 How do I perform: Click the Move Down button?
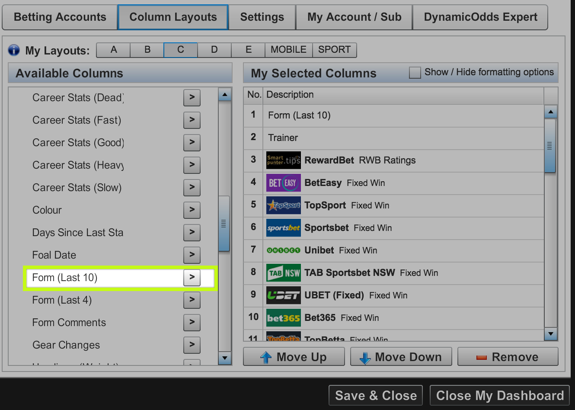(401, 357)
